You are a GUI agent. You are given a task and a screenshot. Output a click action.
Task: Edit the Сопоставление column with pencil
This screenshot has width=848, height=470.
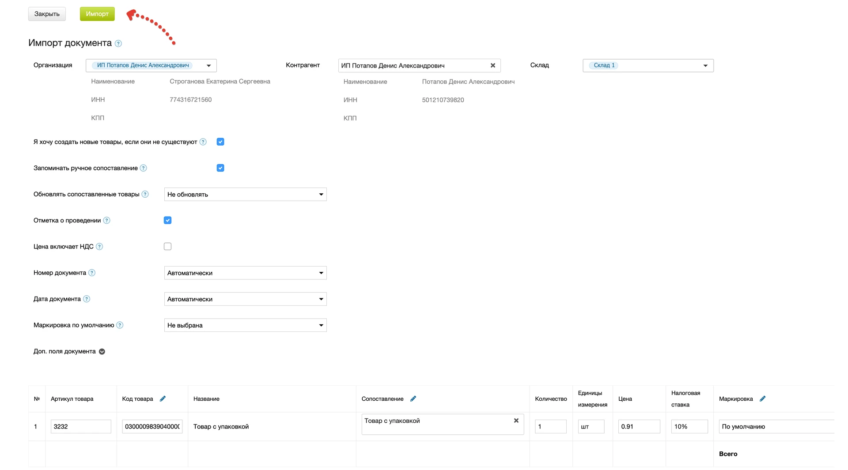(x=413, y=399)
